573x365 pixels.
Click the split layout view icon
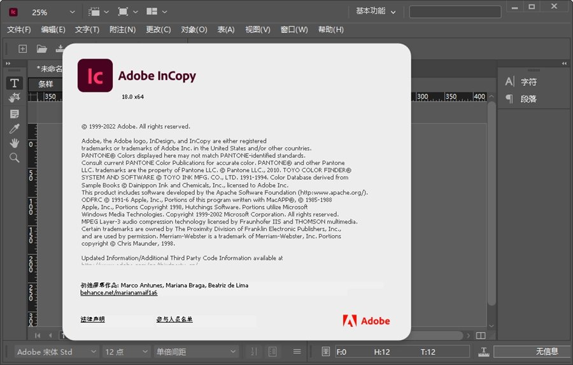click(x=481, y=335)
